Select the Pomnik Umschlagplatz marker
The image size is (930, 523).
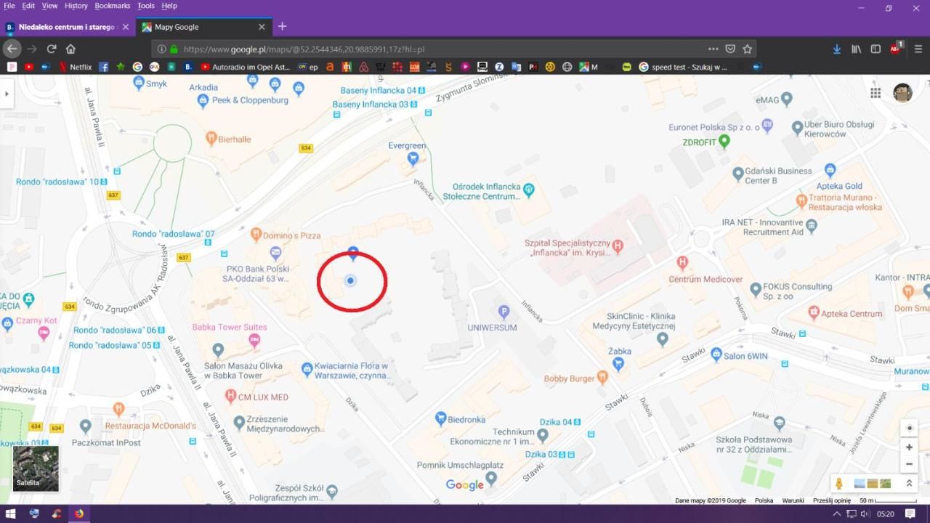[491, 477]
